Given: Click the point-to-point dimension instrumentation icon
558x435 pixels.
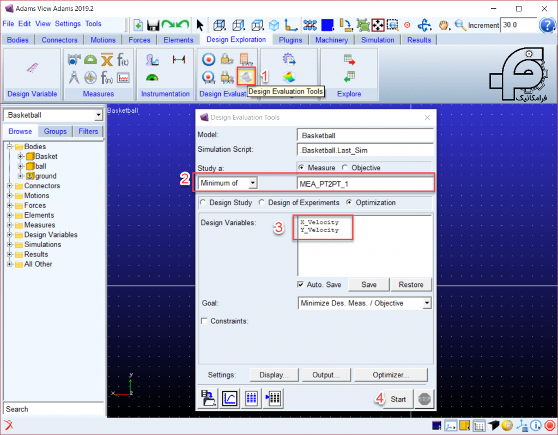Looking at the screenshot, I should point(179,59).
